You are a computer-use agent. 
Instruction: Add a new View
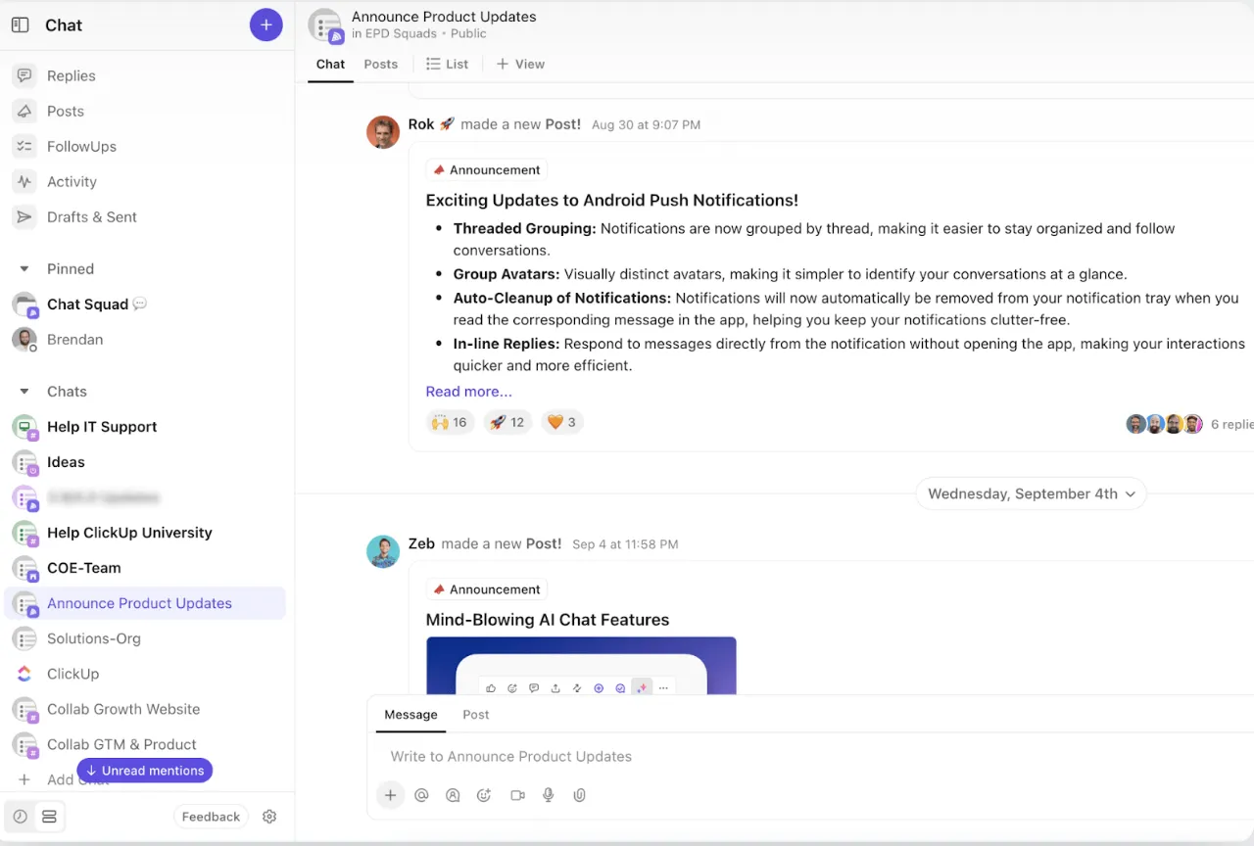pos(520,64)
